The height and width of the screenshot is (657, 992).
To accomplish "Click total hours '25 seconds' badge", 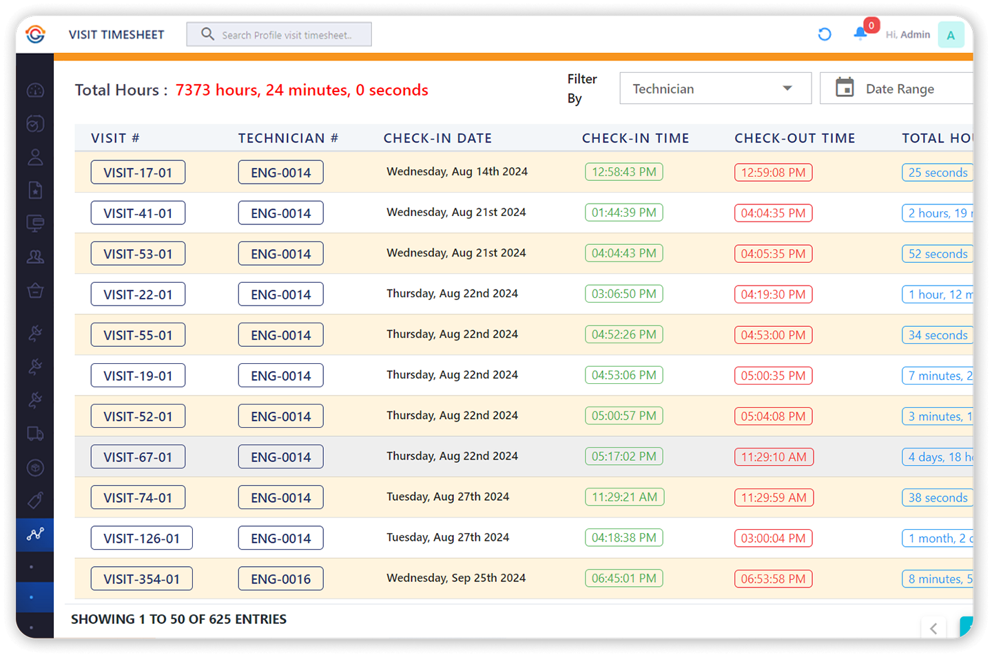I will tap(938, 172).
